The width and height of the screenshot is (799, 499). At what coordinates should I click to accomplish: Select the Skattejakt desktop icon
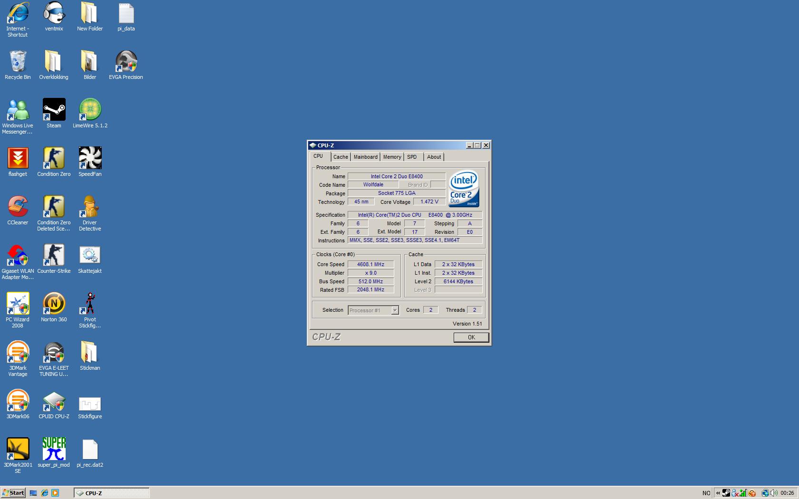tap(90, 259)
